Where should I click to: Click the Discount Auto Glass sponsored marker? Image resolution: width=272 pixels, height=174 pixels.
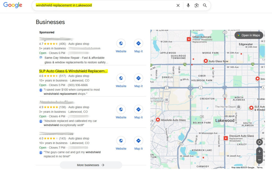(x=226, y=138)
